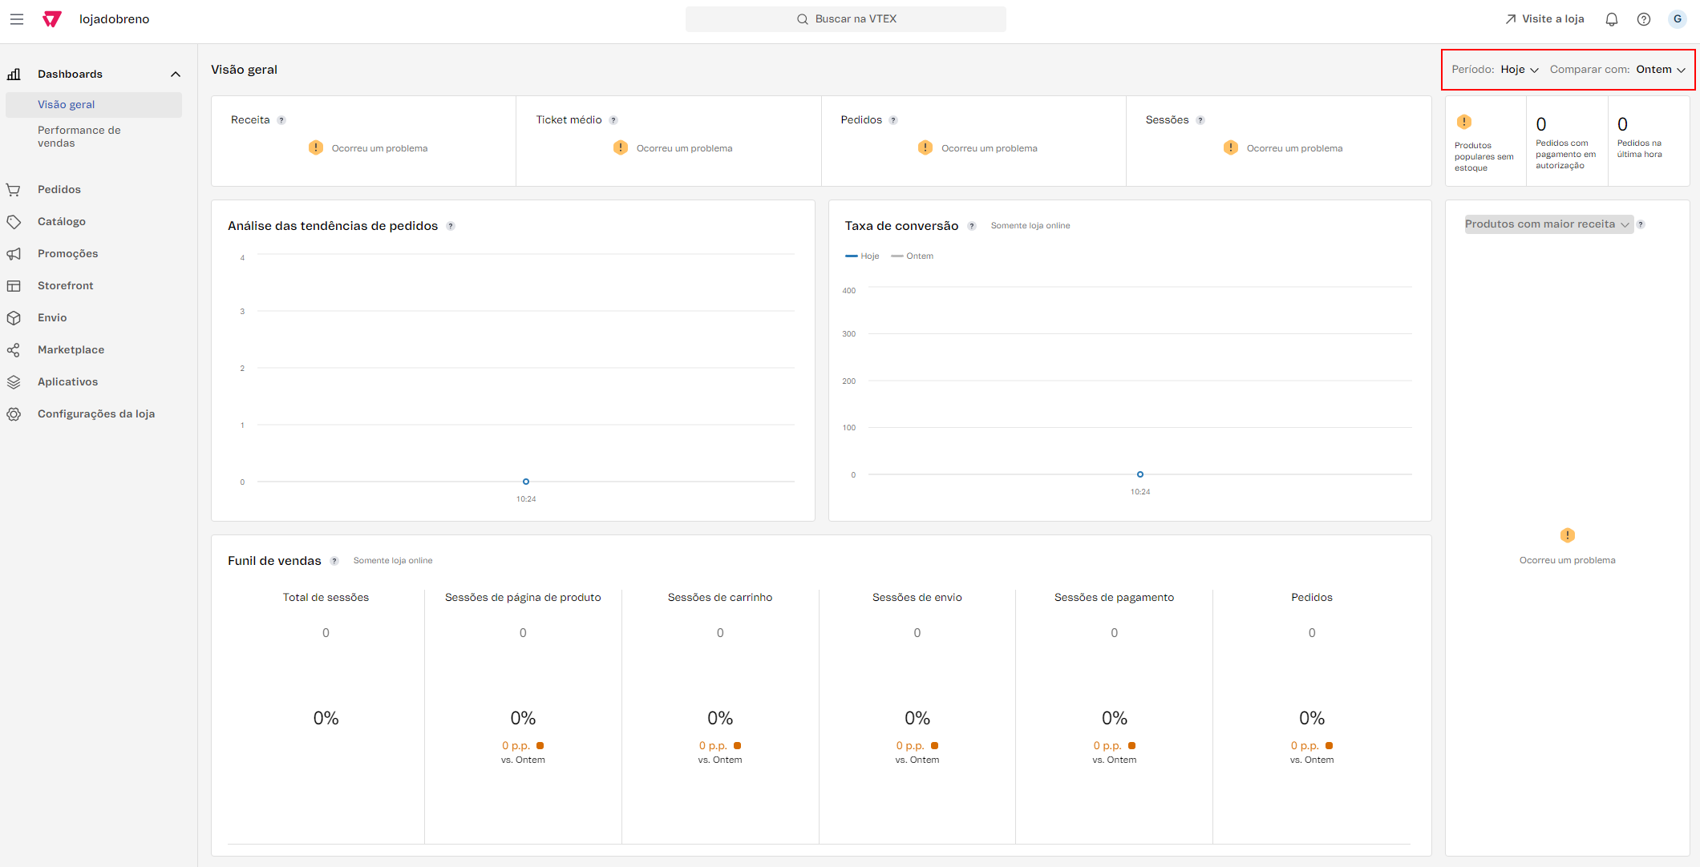Open the user avatar G icon

1677,19
